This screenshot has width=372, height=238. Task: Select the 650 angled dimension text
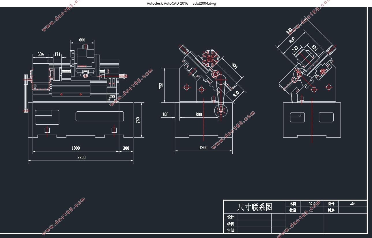pos(292,40)
